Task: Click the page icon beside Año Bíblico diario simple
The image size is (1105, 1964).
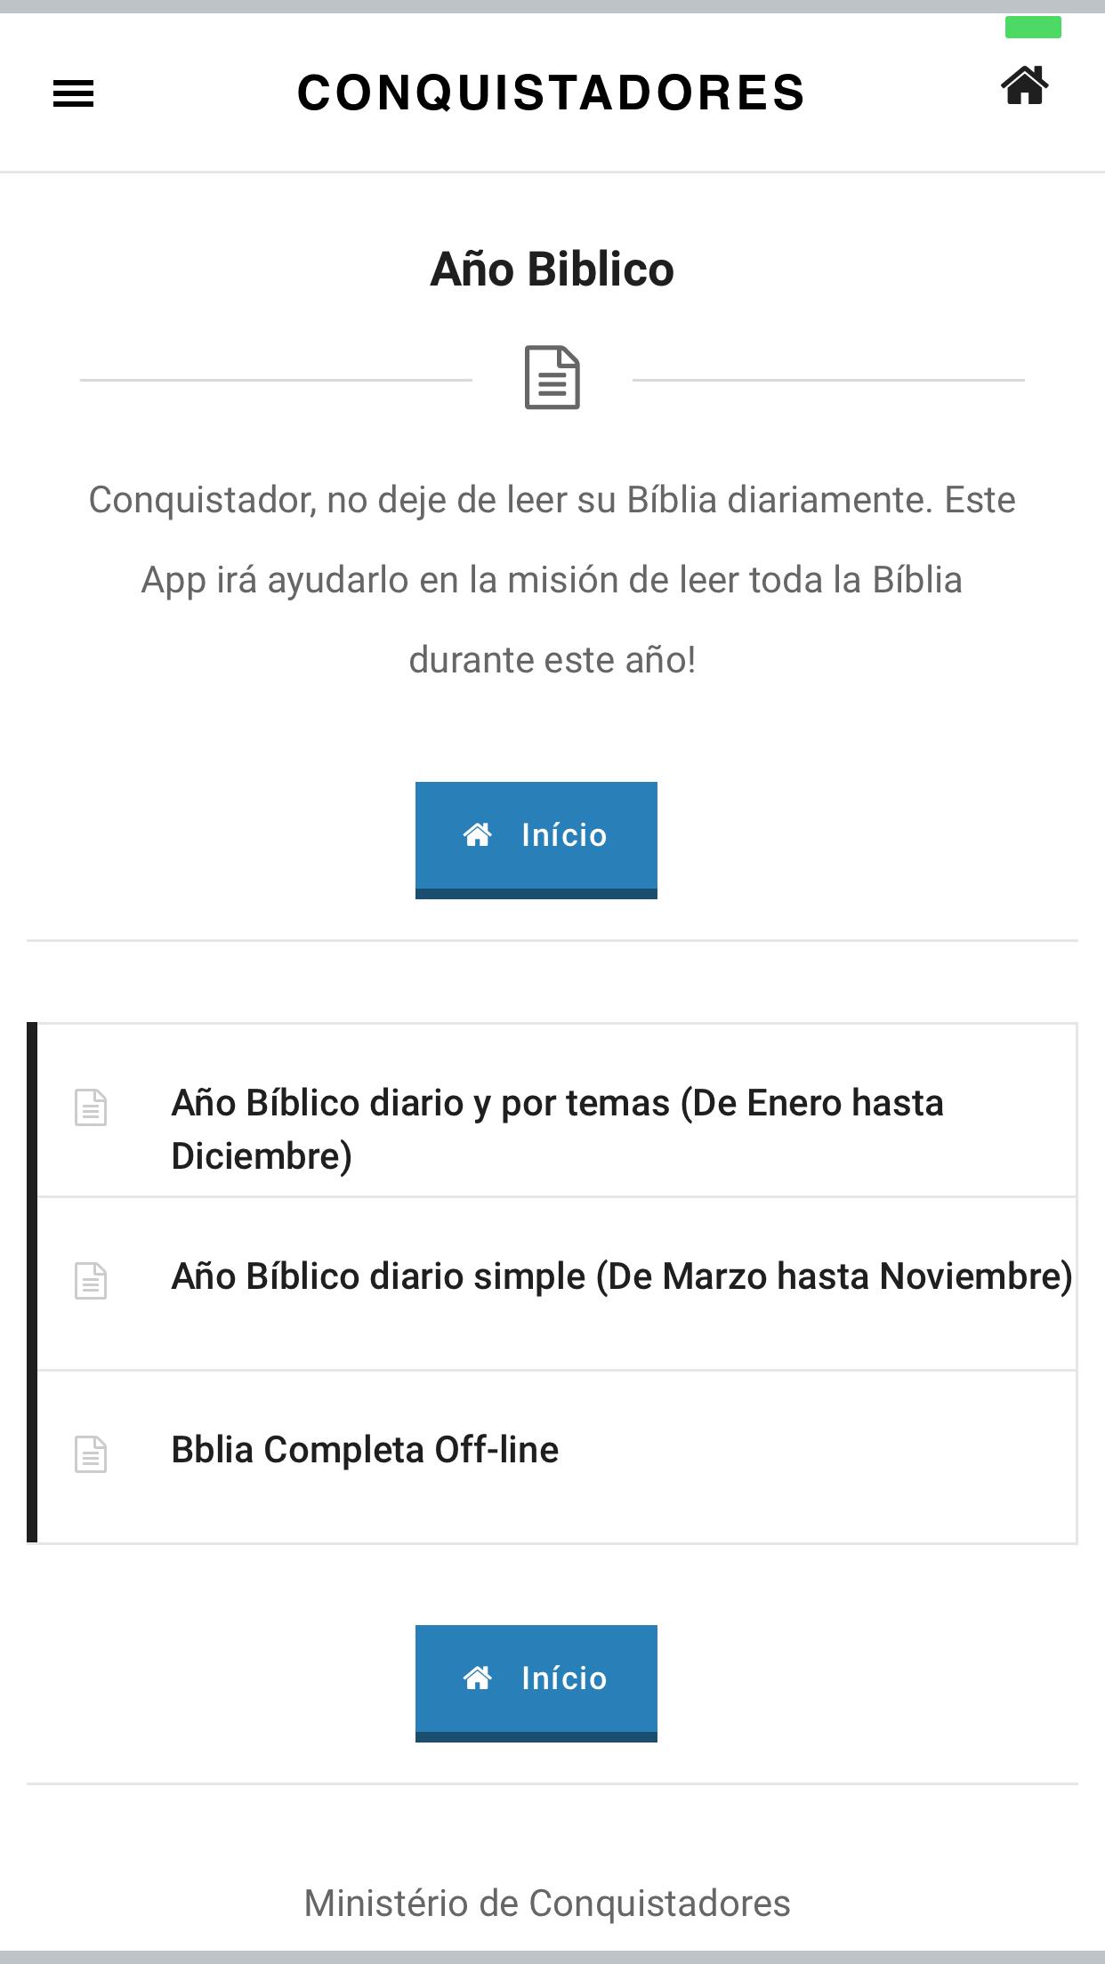Action: pos(91,1281)
